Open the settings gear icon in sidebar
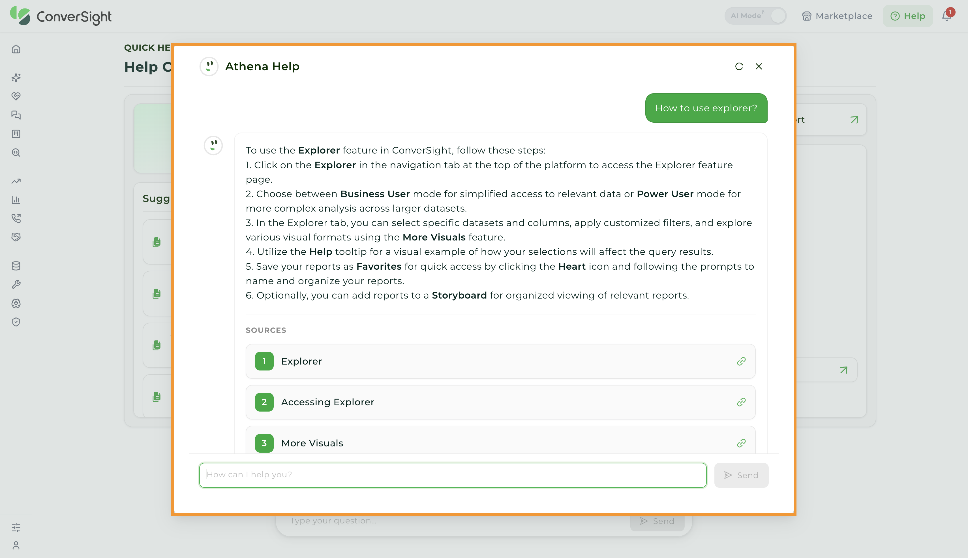This screenshot has height=558, width=968. point(16,303)
